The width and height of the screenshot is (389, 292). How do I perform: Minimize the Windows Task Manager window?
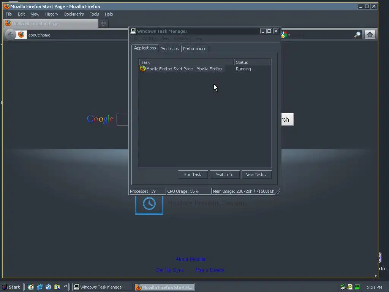tap(263, 31)
